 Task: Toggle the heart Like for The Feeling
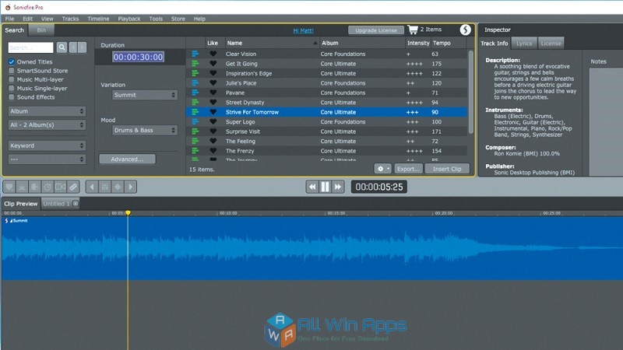tap(213, 142)
